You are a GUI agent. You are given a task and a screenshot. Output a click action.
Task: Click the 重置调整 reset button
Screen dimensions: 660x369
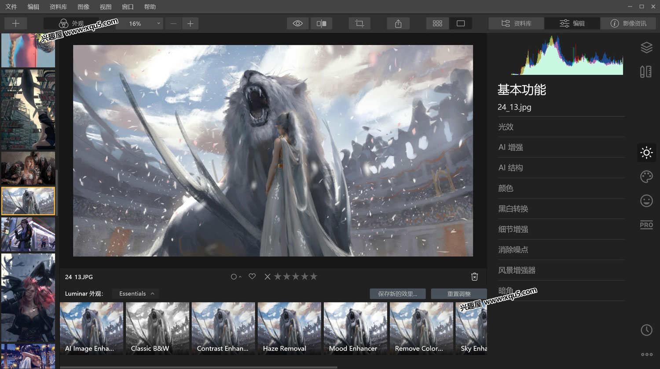459,294
